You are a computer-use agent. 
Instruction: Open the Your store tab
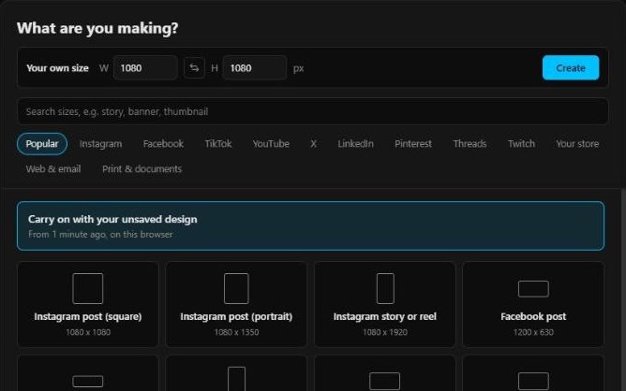coord(577,143)
